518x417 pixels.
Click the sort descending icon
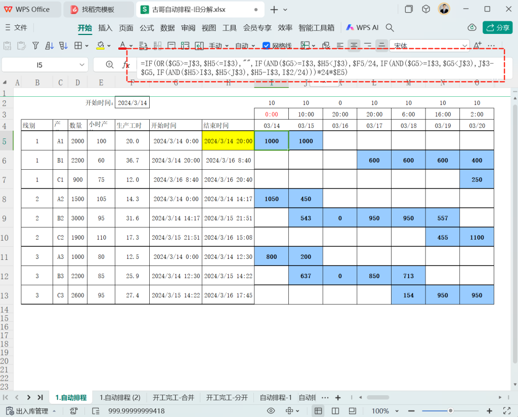tap(63, 45)
